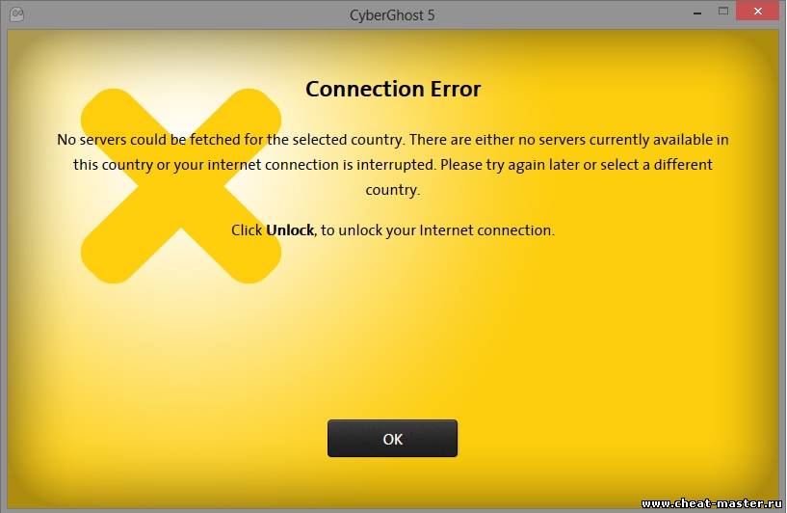Click the 'No servers could be fetched' line
This screenshot has height=513, width=787.
click(x=393, y=140)
